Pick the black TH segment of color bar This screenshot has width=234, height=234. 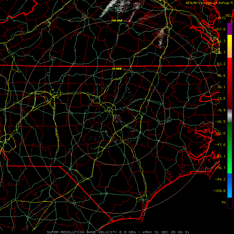(x=230, y=203)
